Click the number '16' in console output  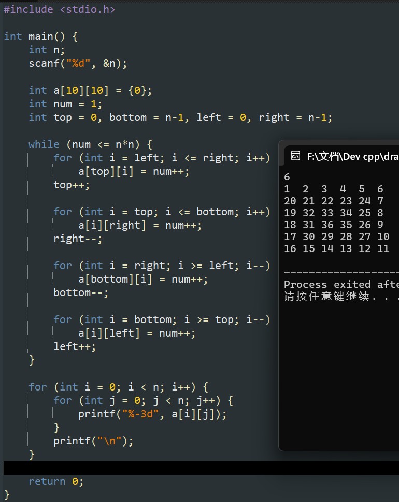click(290, 249)
